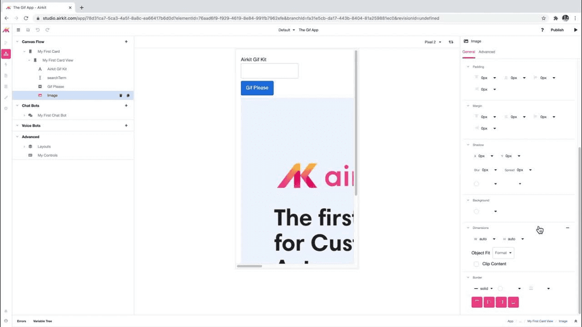This screenshot has height=327, width=582.
Task: Enable the Clip Content checkbox
Action: (476, 264)
